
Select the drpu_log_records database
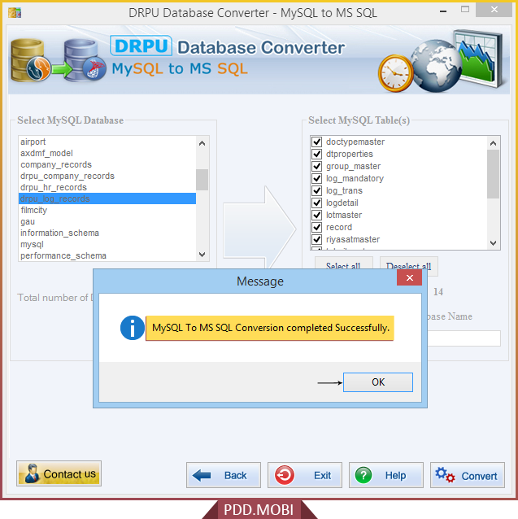click(x=107, y=198)
